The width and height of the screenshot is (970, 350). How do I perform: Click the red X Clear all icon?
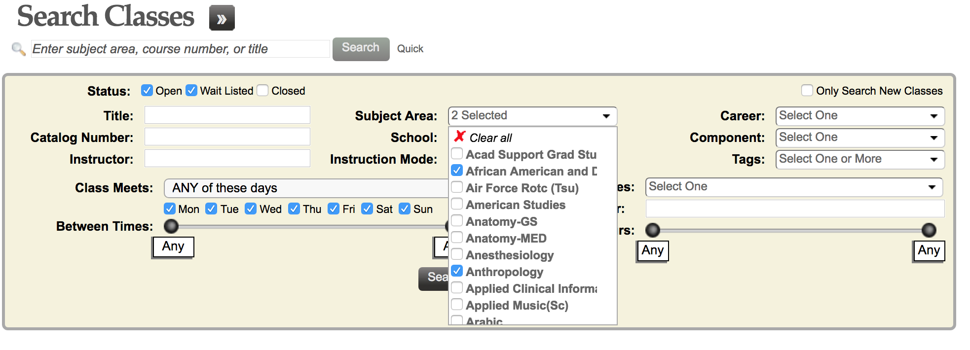pyautogui.click(x=460, y=137)
